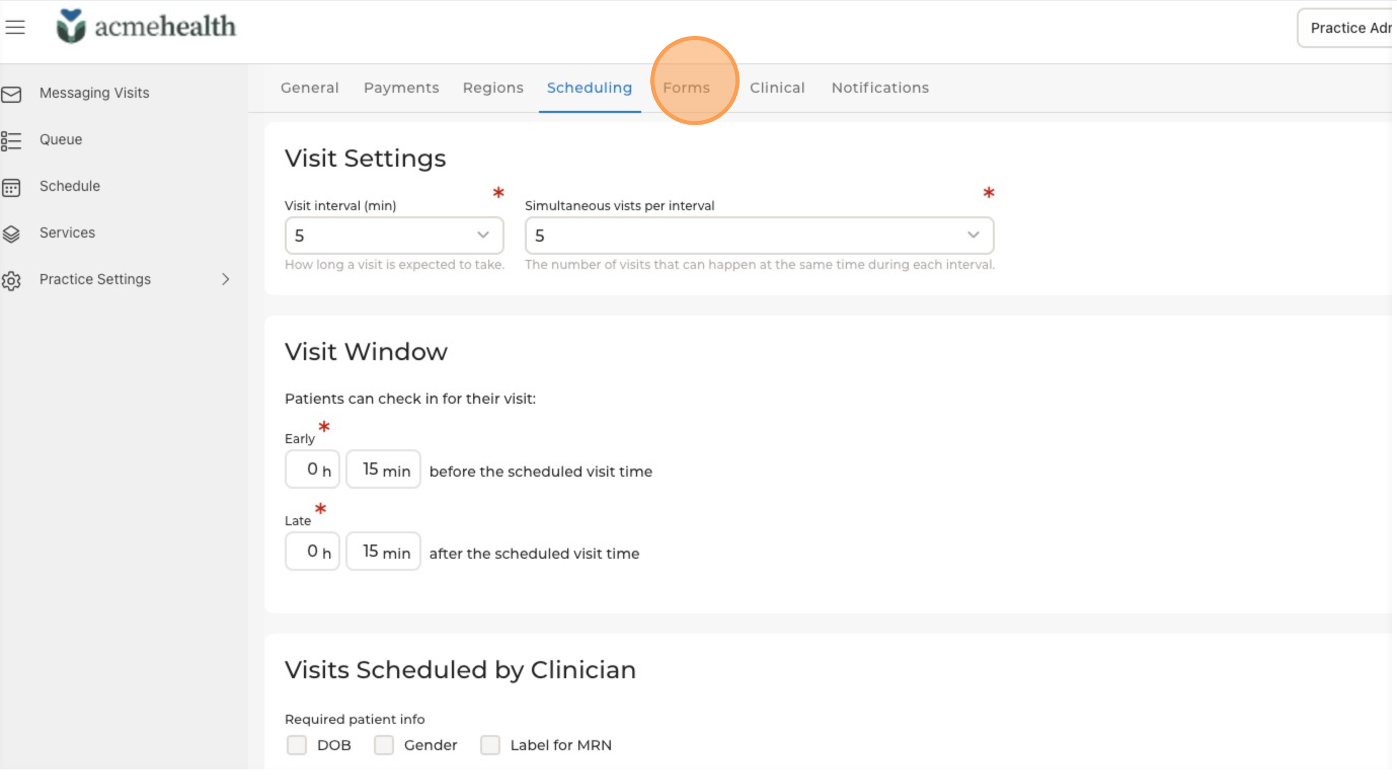Open the Visit interval (min) dropdown
Screen dimensions: 1397x776
(x=395, y=236)
